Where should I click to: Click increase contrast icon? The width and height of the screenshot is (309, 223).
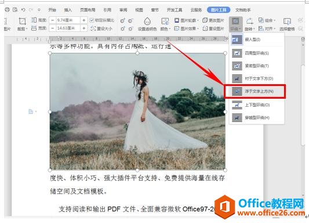pos(122,20)
